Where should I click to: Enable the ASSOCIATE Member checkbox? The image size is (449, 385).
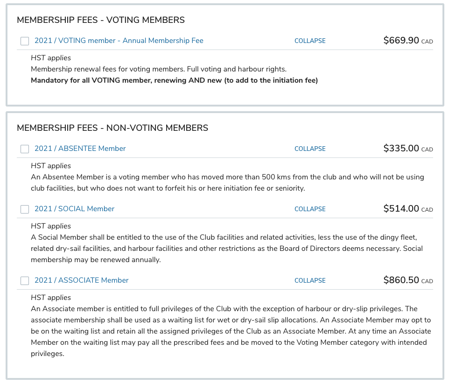click(x=25, y=281)
